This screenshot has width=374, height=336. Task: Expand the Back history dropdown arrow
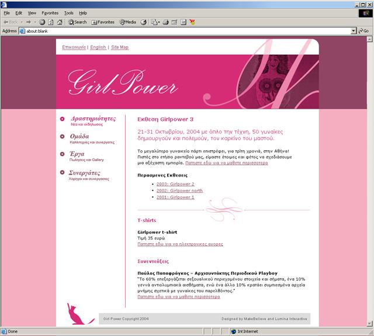pyautogui.click(x=22, y=22)
